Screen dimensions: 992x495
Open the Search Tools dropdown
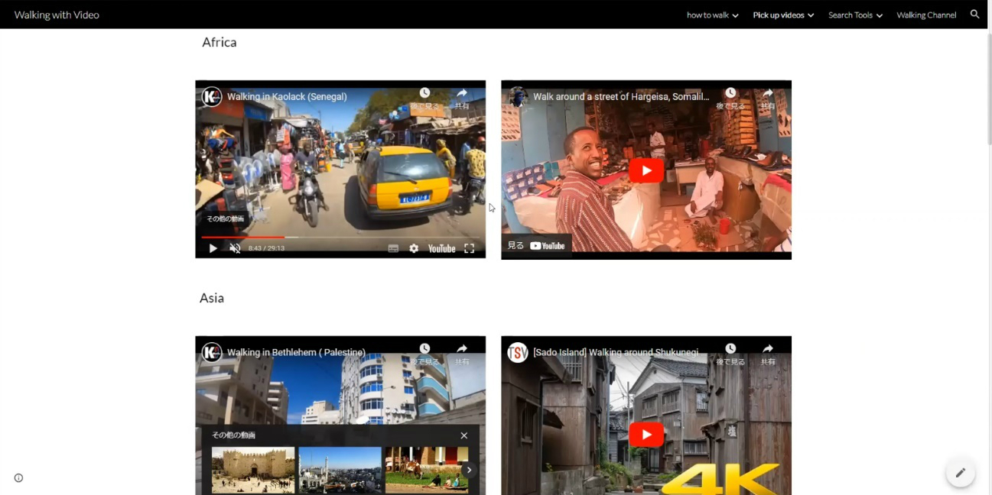pos(854,15)
